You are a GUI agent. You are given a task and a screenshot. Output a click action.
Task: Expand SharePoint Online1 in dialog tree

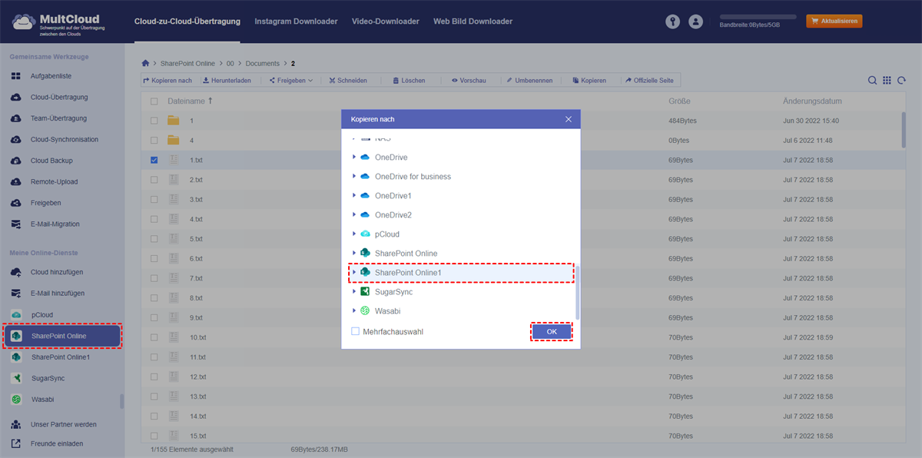tap(354, 273)
